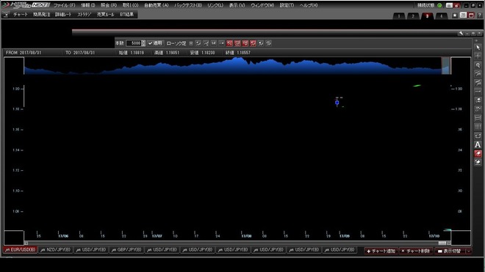Select the vertical grid lines tool
The height and width of the screenshot is (272, 485).
(x=478, y=127)
